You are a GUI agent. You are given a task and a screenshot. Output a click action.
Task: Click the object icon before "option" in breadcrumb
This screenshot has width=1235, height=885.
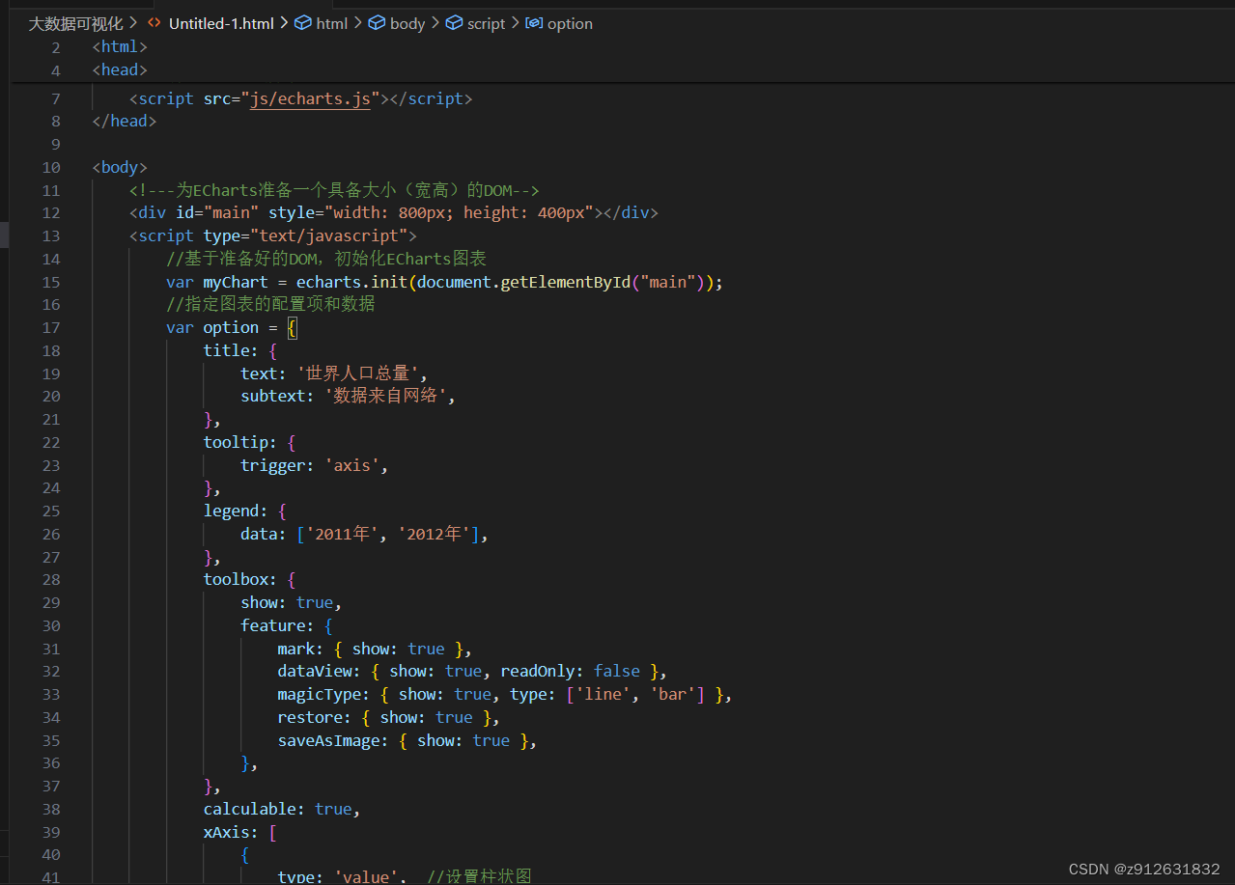[x=534, y=23]
